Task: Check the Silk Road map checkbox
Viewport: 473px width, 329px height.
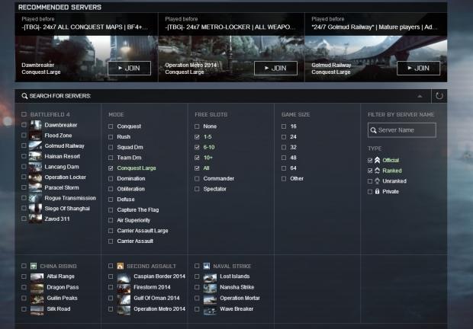Action: point(24,309)
